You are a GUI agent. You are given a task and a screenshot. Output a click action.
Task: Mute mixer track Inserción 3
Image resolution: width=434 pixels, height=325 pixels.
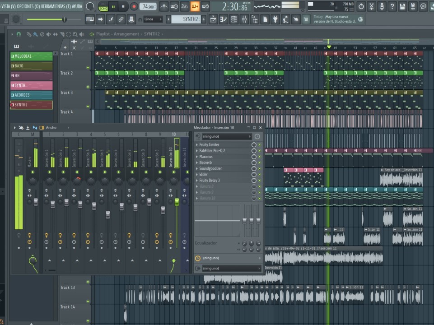[x=77, y=172]
